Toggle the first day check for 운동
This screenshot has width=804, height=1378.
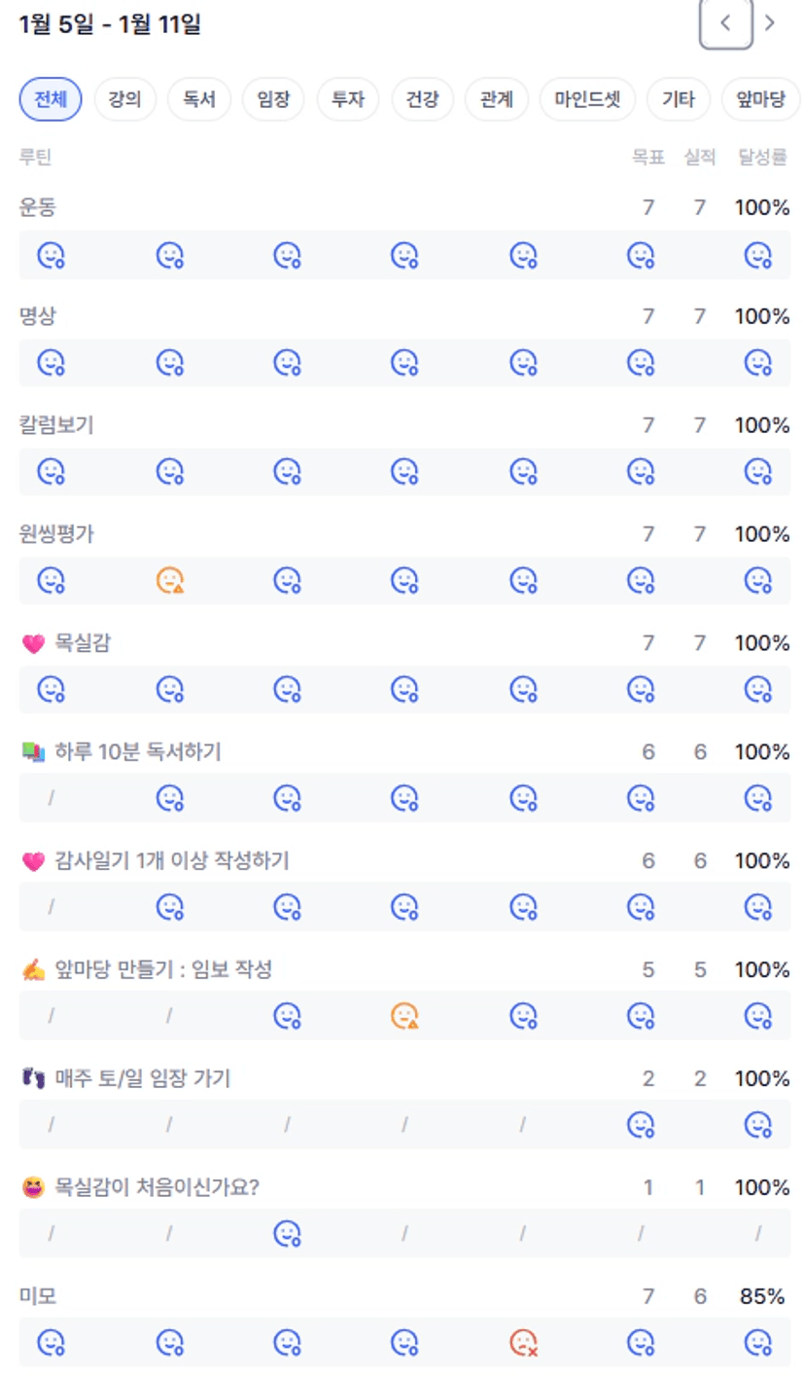(x=51, y=256)
